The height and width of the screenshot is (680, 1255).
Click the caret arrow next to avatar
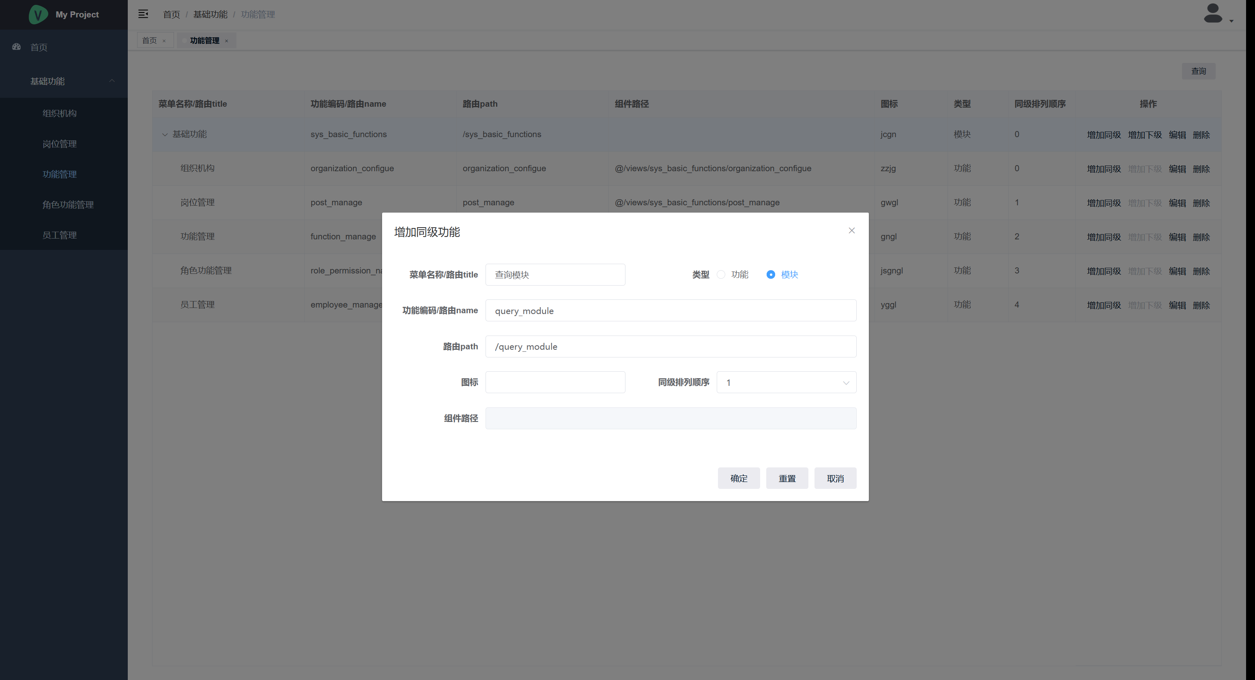coord(1231,21)
